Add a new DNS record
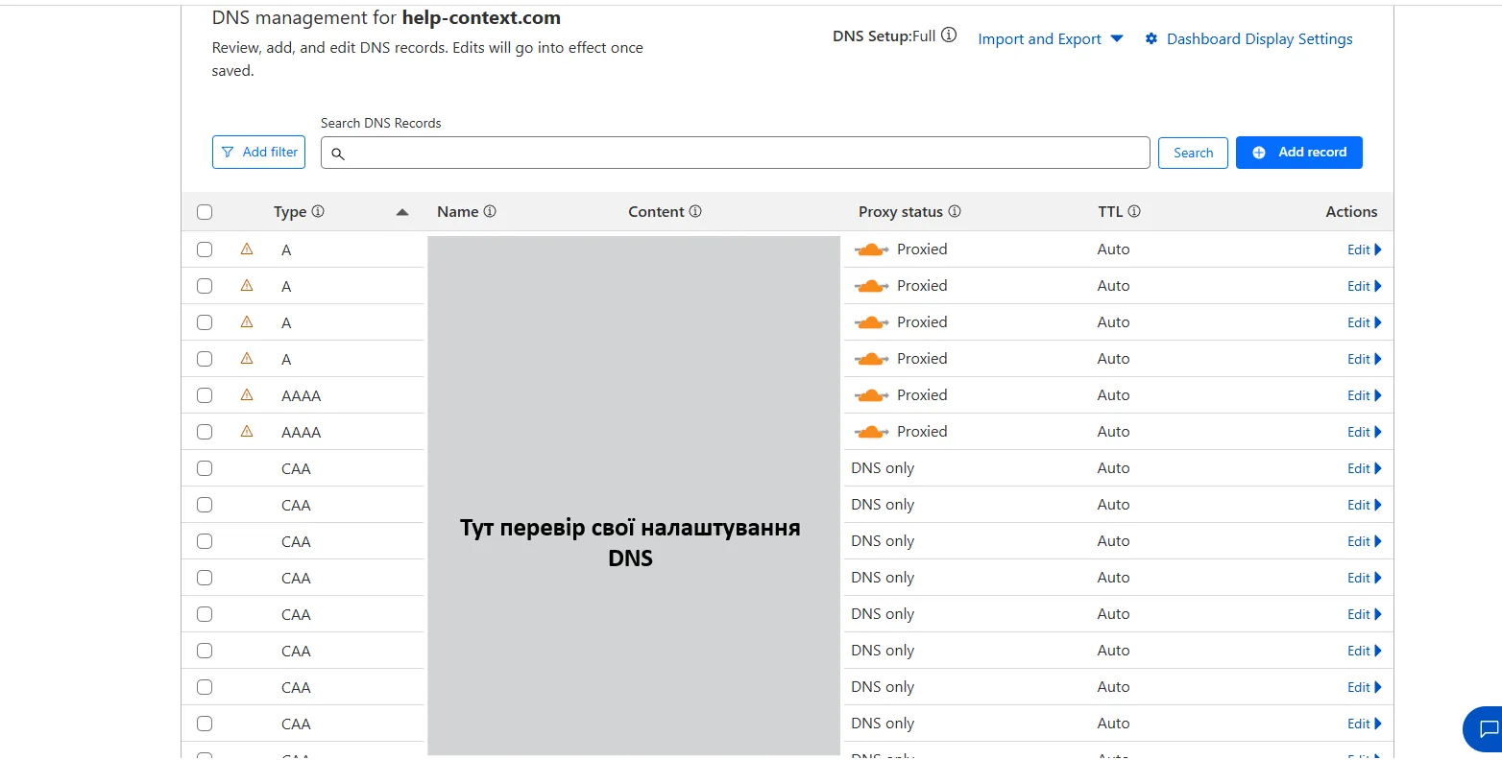 click(x=1298, y=153)
